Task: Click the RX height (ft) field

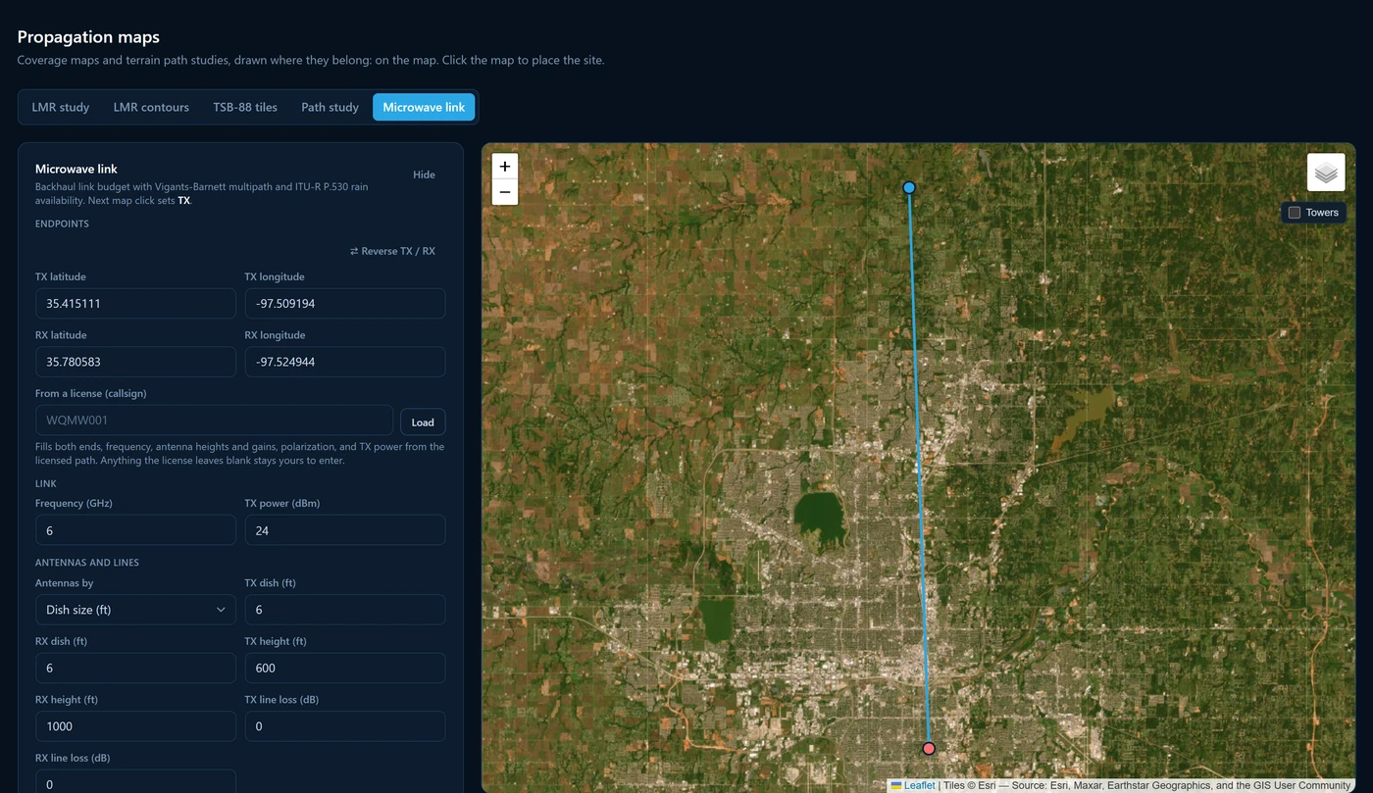Action: [135, 726]
